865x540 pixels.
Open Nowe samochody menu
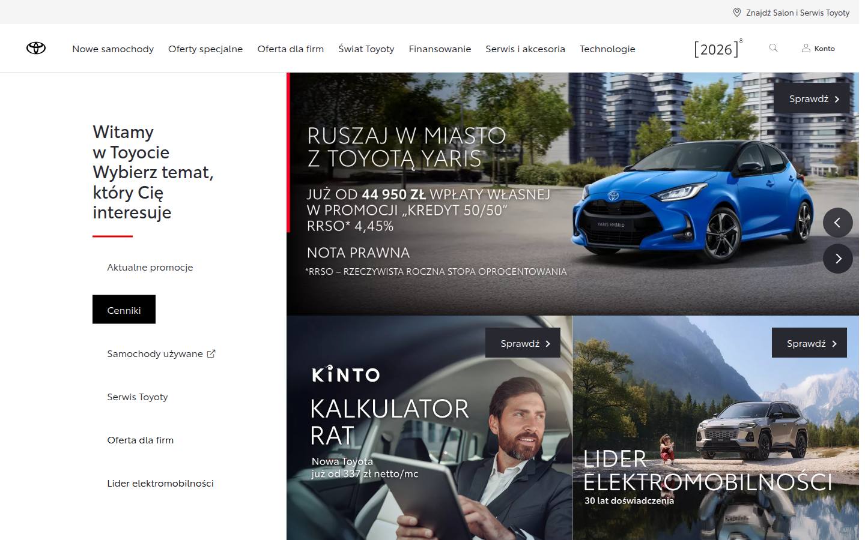(x=113, y=49)
